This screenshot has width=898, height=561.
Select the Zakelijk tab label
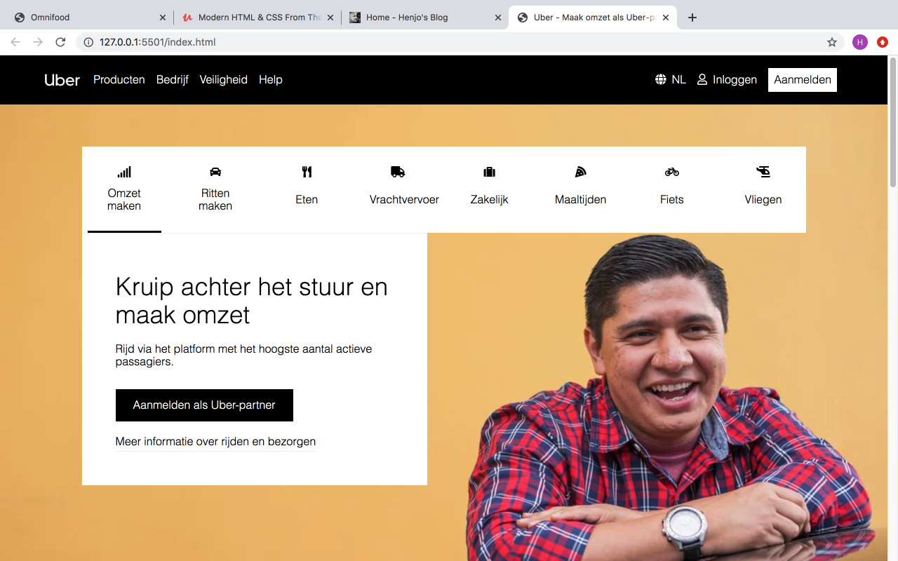(x=489, y=200)
